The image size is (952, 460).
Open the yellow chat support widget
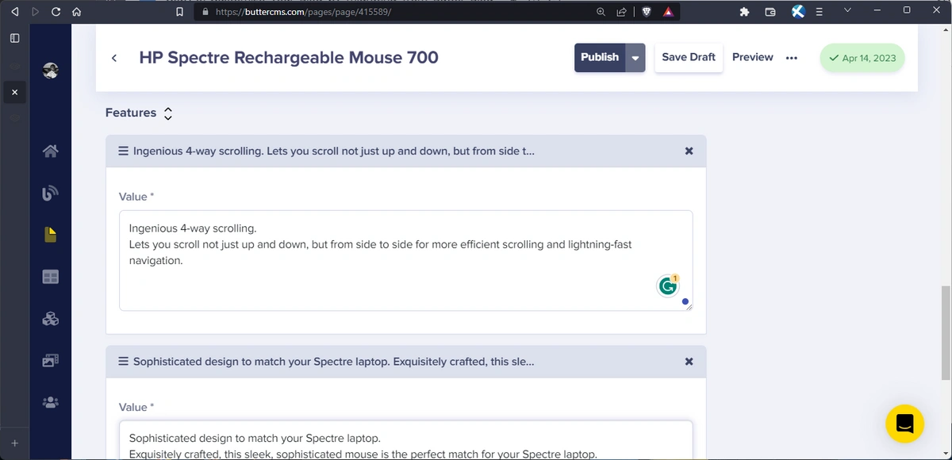tap(904, 424)
